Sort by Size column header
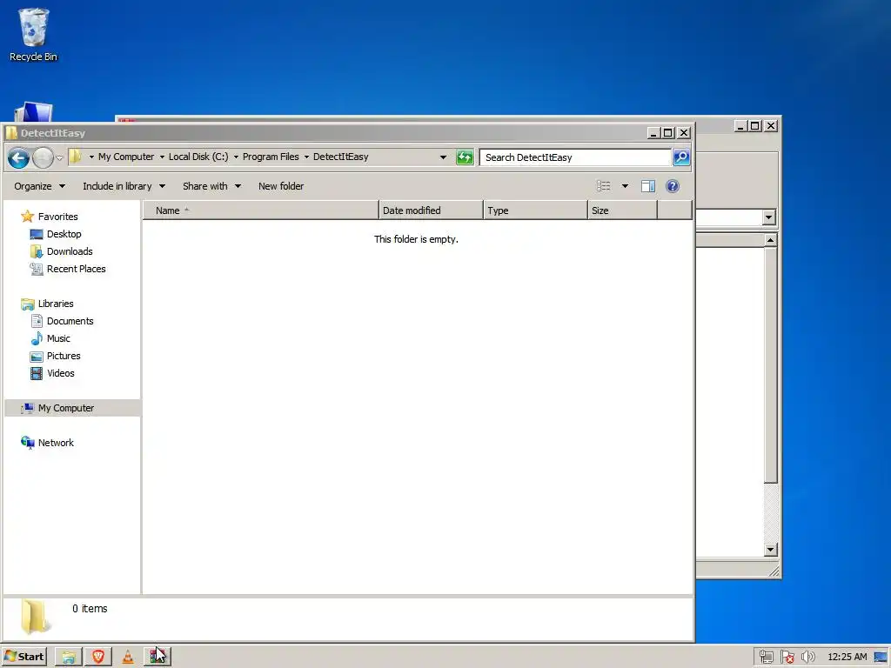Screen dimensions: 891x668 tap(622, 210)
